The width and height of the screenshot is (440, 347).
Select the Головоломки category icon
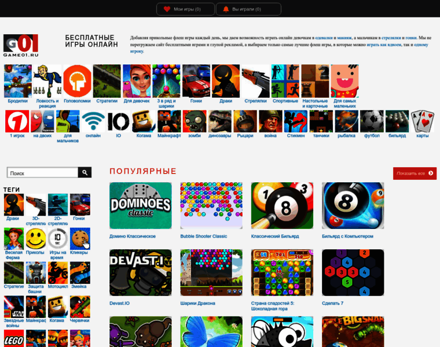(77, 81)
